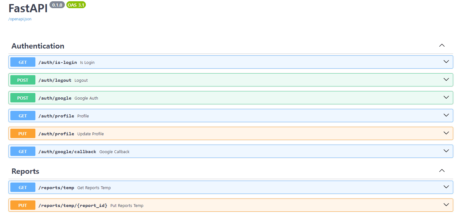The height and width of the screenshot is (217, 456).
Task: Expand the GET /auth/google/callback row arrow
Action: coord(446,151)
